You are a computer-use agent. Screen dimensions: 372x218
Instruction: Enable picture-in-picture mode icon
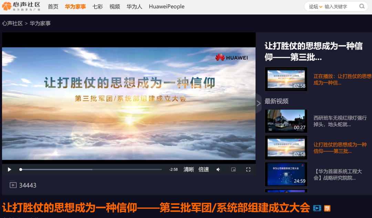coord(233,169)
